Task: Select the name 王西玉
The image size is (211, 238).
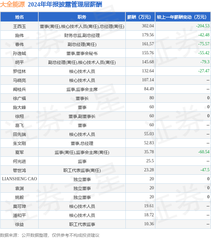Action: tap(19, 26)
